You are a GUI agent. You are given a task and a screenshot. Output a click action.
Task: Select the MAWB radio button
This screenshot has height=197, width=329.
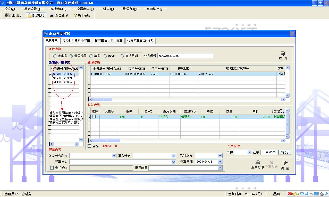point(105,56)
